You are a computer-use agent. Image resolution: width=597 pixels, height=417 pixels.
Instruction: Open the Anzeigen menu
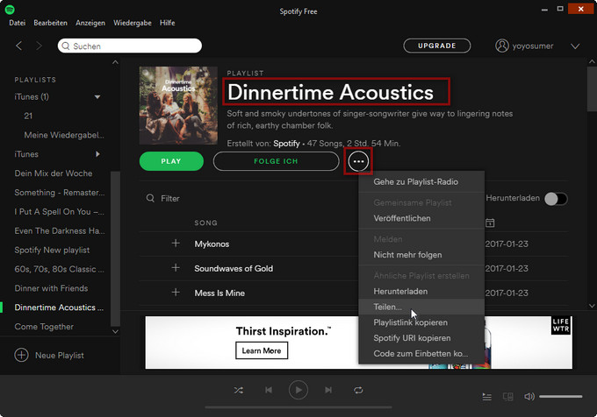pyautogui.click(x=90, y=23)
